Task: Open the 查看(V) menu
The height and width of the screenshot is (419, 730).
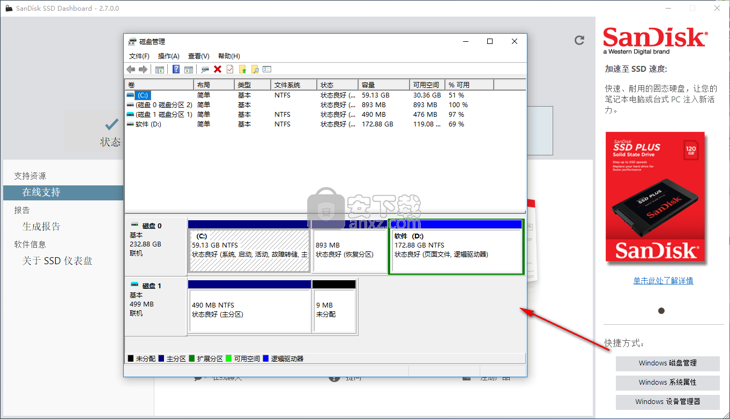Action: coord(198,56)
